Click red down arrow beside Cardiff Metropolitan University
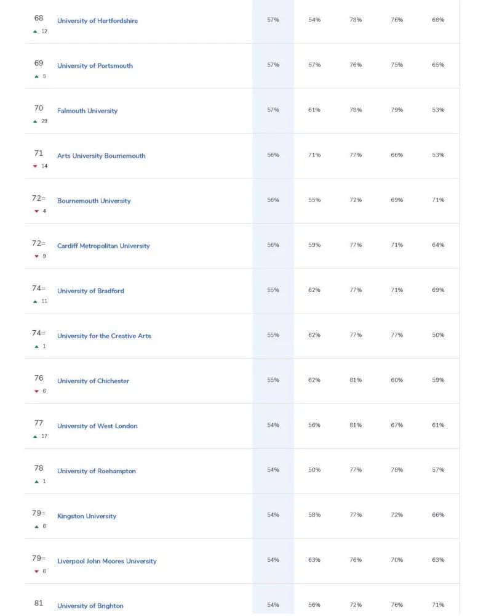Screen dimensions: 486x616 point(36,256)
